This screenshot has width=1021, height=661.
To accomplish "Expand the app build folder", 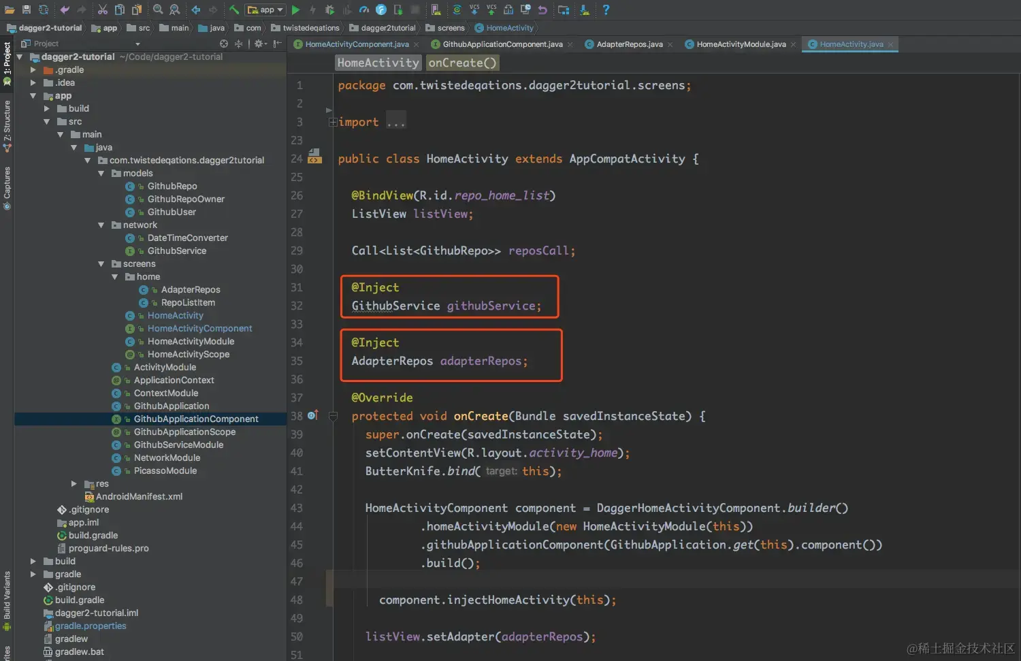I will coord(46,109).
